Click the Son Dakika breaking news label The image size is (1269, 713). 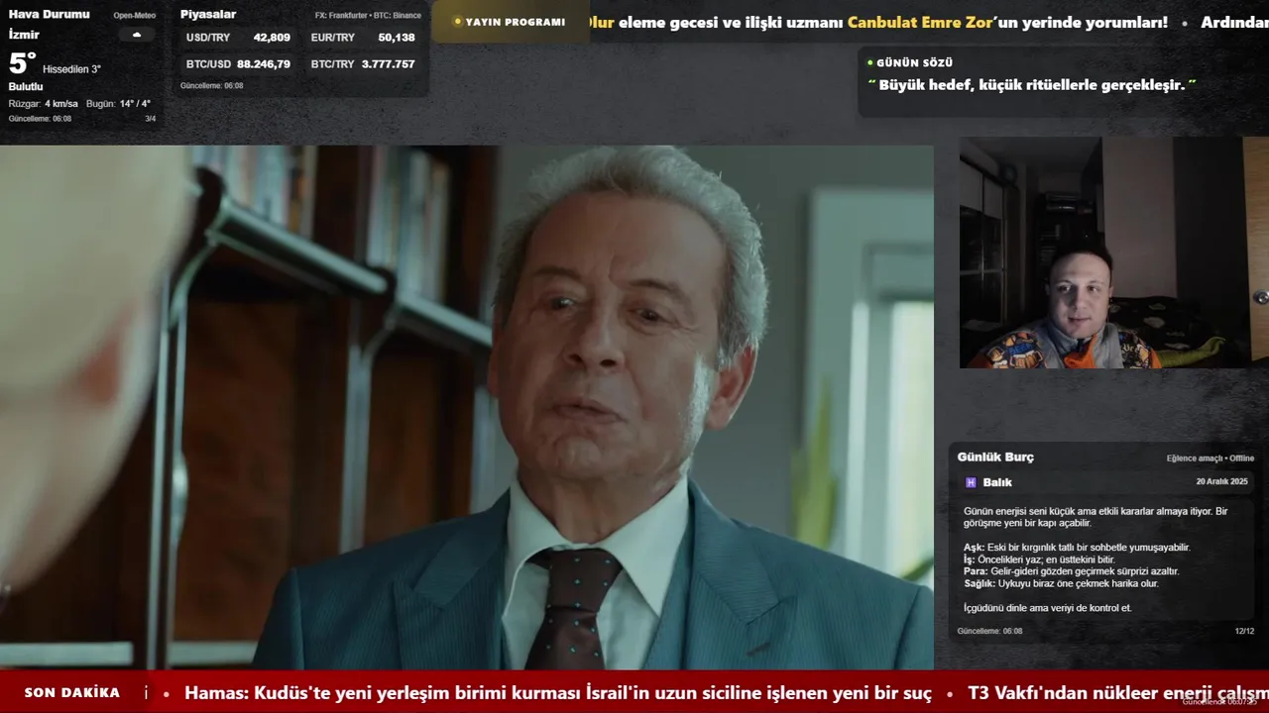coord(72,693)
